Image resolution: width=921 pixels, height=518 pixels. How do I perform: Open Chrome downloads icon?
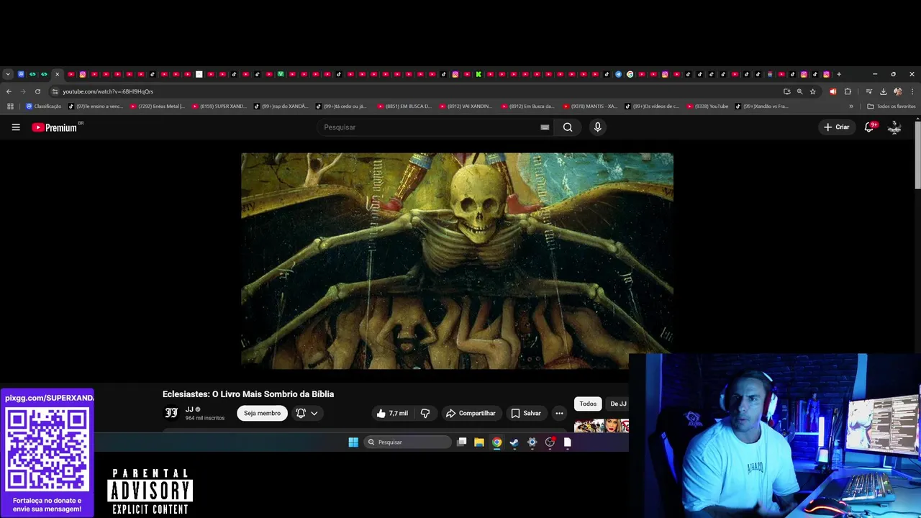tap(883, 91)
